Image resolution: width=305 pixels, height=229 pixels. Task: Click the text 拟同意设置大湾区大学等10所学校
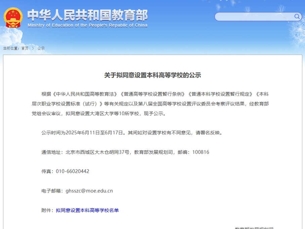[102, 114]
